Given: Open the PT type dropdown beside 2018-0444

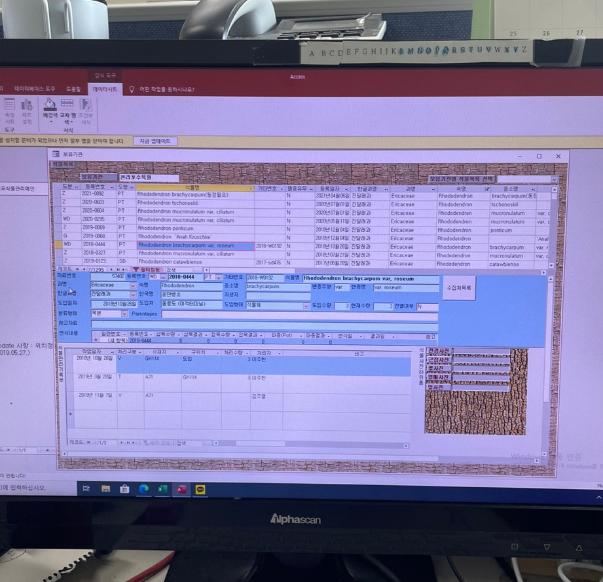Looking at the screenshot, I should click(219, 277).
